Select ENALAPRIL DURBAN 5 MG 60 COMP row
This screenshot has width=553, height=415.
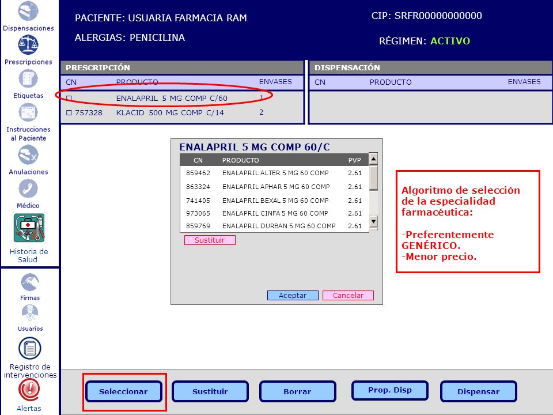click(274, 226)
